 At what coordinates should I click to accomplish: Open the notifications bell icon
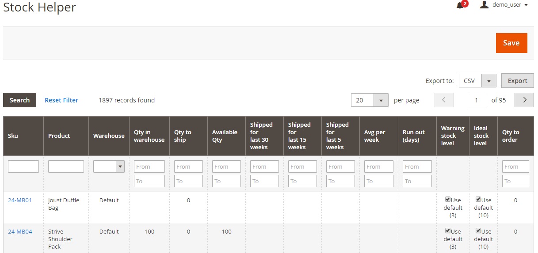(x=460, y=6)
